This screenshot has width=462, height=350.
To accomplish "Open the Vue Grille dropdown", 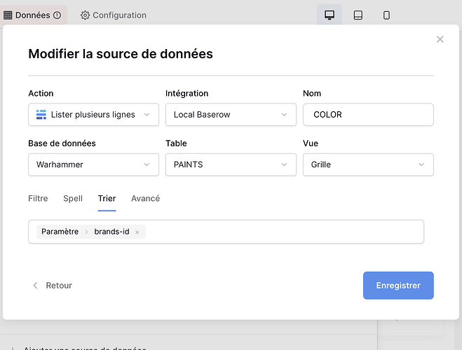I will pos(367,165).
